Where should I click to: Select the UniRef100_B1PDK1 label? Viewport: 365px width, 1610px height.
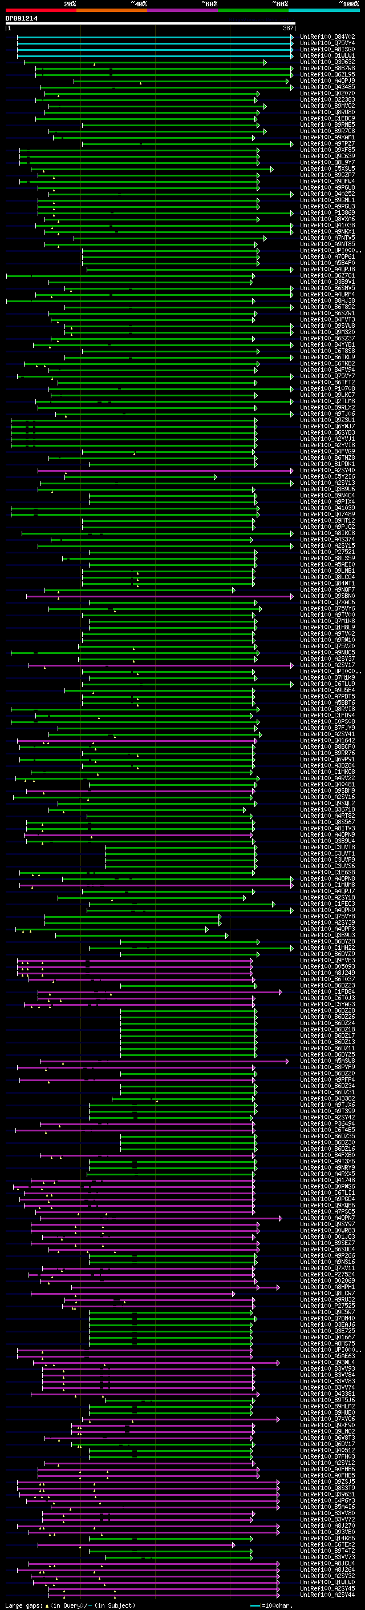coord(327,464)
